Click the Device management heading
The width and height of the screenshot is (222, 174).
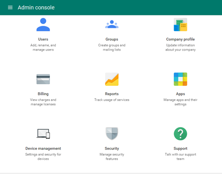(43, 148)
